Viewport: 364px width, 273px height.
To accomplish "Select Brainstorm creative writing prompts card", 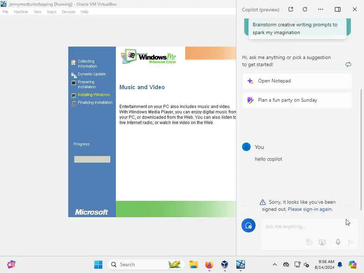I will click(x=298, y=28).
